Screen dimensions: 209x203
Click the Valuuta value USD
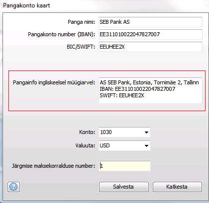(104, 145)
